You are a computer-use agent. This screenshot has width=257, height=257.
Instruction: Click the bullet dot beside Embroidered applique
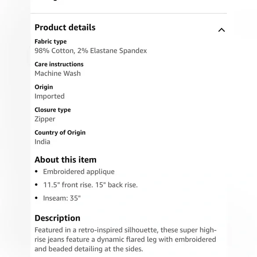36,171
